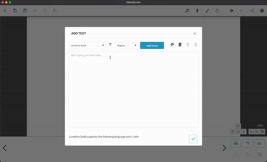Open the Londrina Solid font dropdown

click(x=87, y=45)
